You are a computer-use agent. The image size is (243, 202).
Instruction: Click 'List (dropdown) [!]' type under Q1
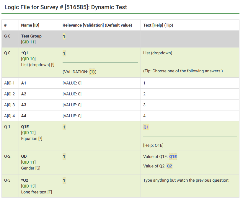[x=38, y=65]
